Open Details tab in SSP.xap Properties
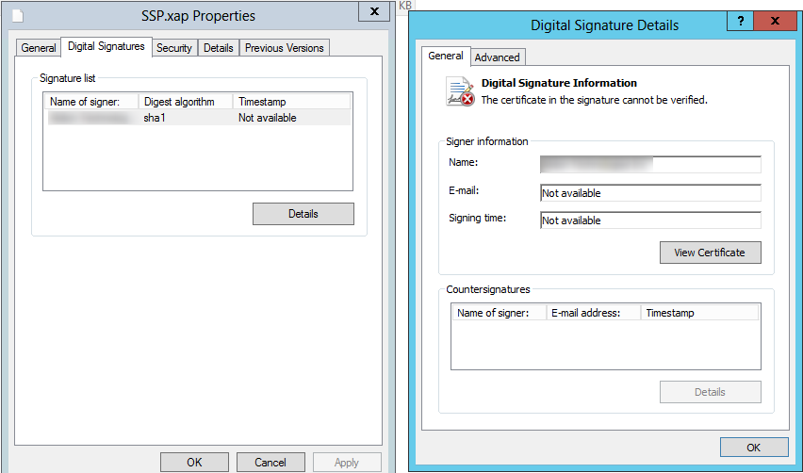The height and width of the screenshot is (473, 803). (218, 48)
